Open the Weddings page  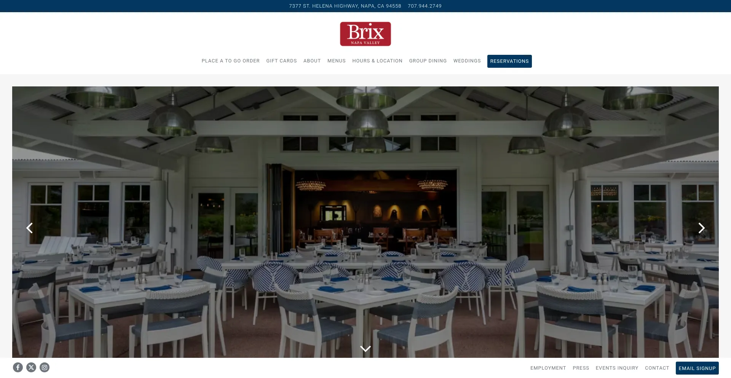pyautogui.click(x=467, y=61)
